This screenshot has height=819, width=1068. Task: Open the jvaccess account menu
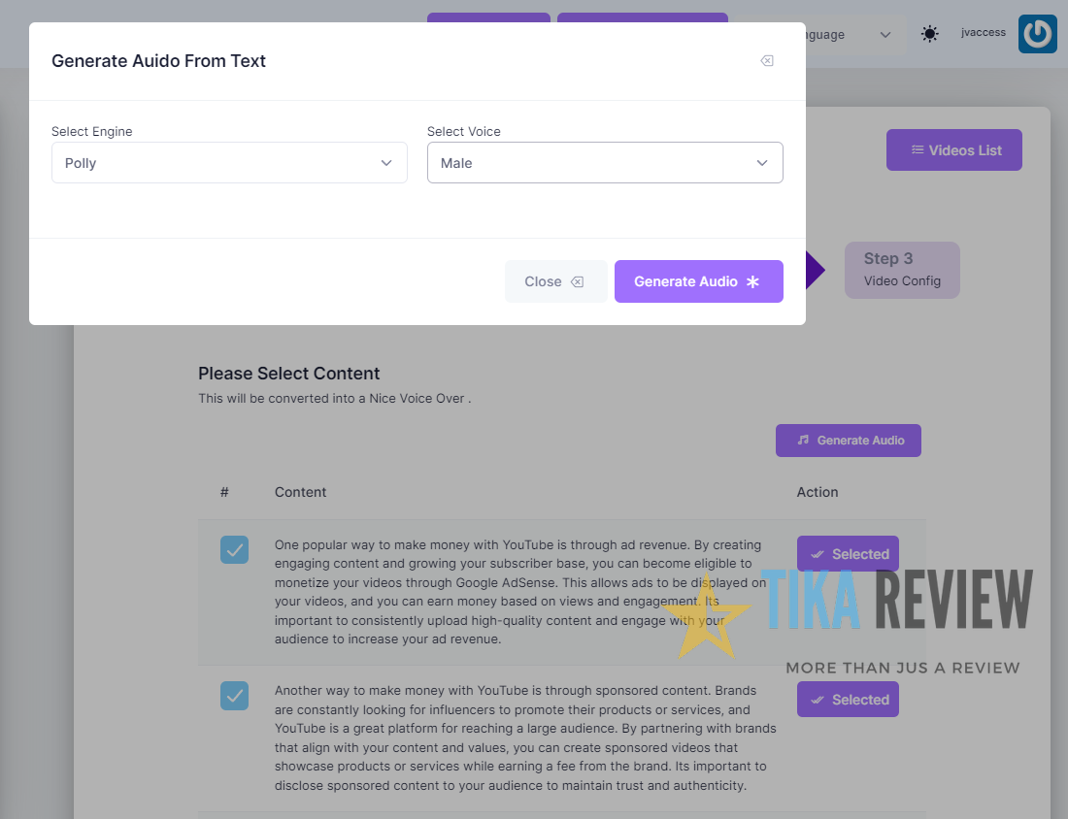tap(983, 32)
